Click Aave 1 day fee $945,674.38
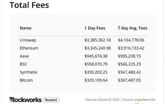 96,56
